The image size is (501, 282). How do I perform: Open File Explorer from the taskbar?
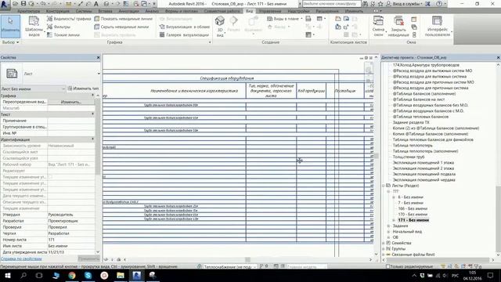pyautogui.click(x=121, y=275)
